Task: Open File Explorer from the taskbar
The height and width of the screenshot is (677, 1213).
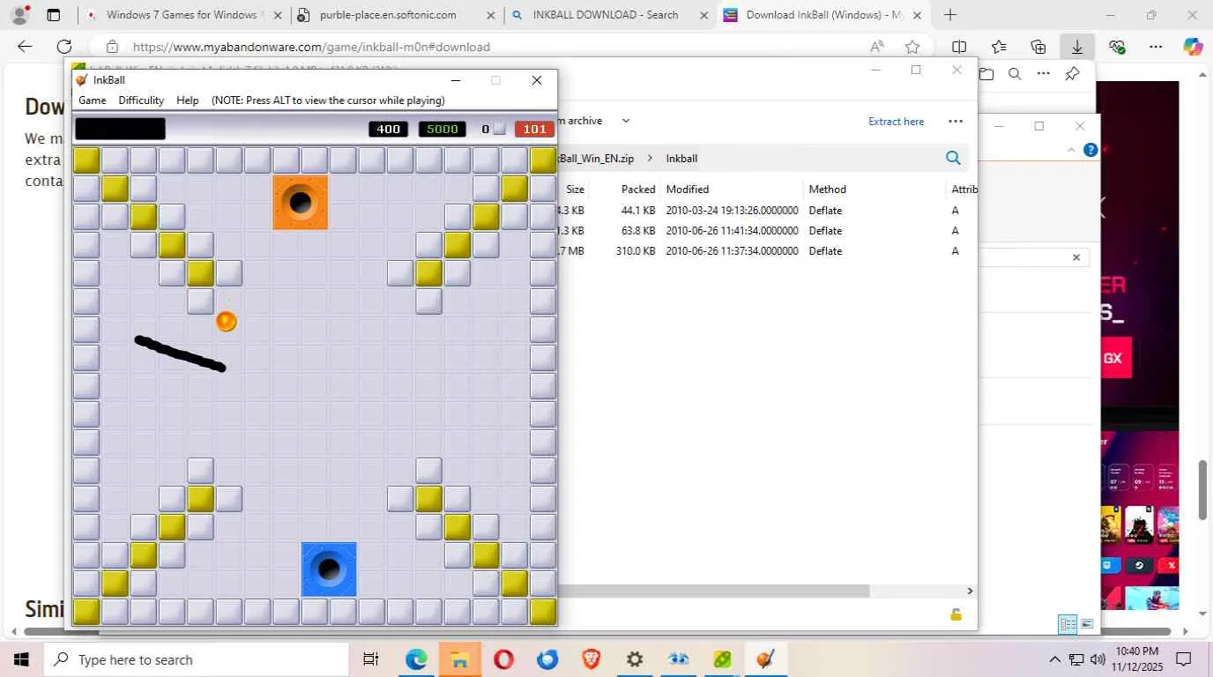Action: pos(459,659)
